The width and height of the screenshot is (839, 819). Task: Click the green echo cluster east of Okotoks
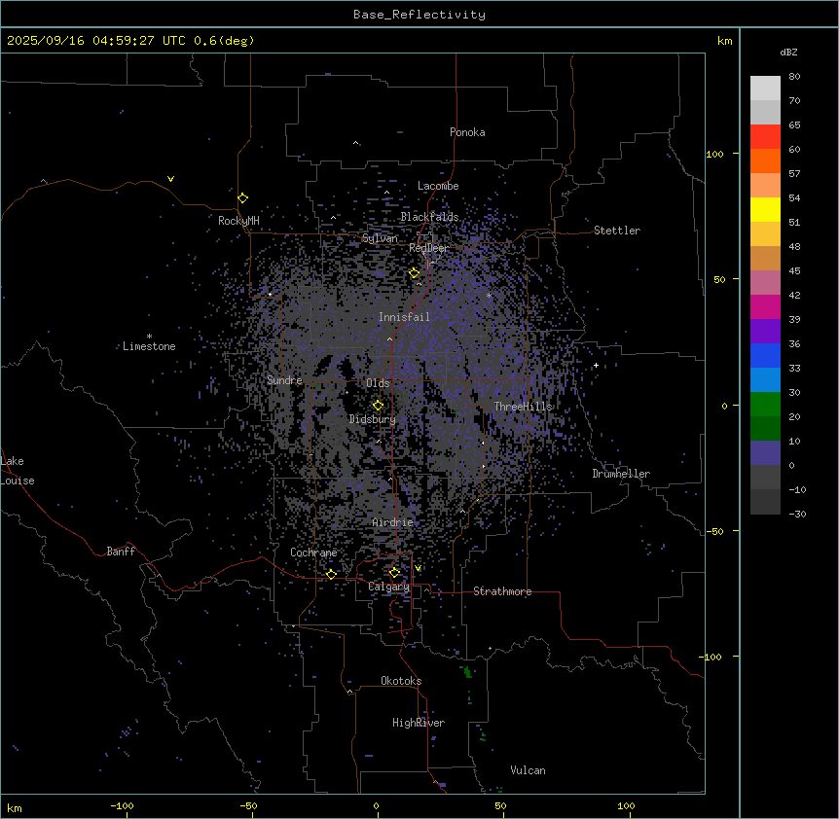click(467, 671)
